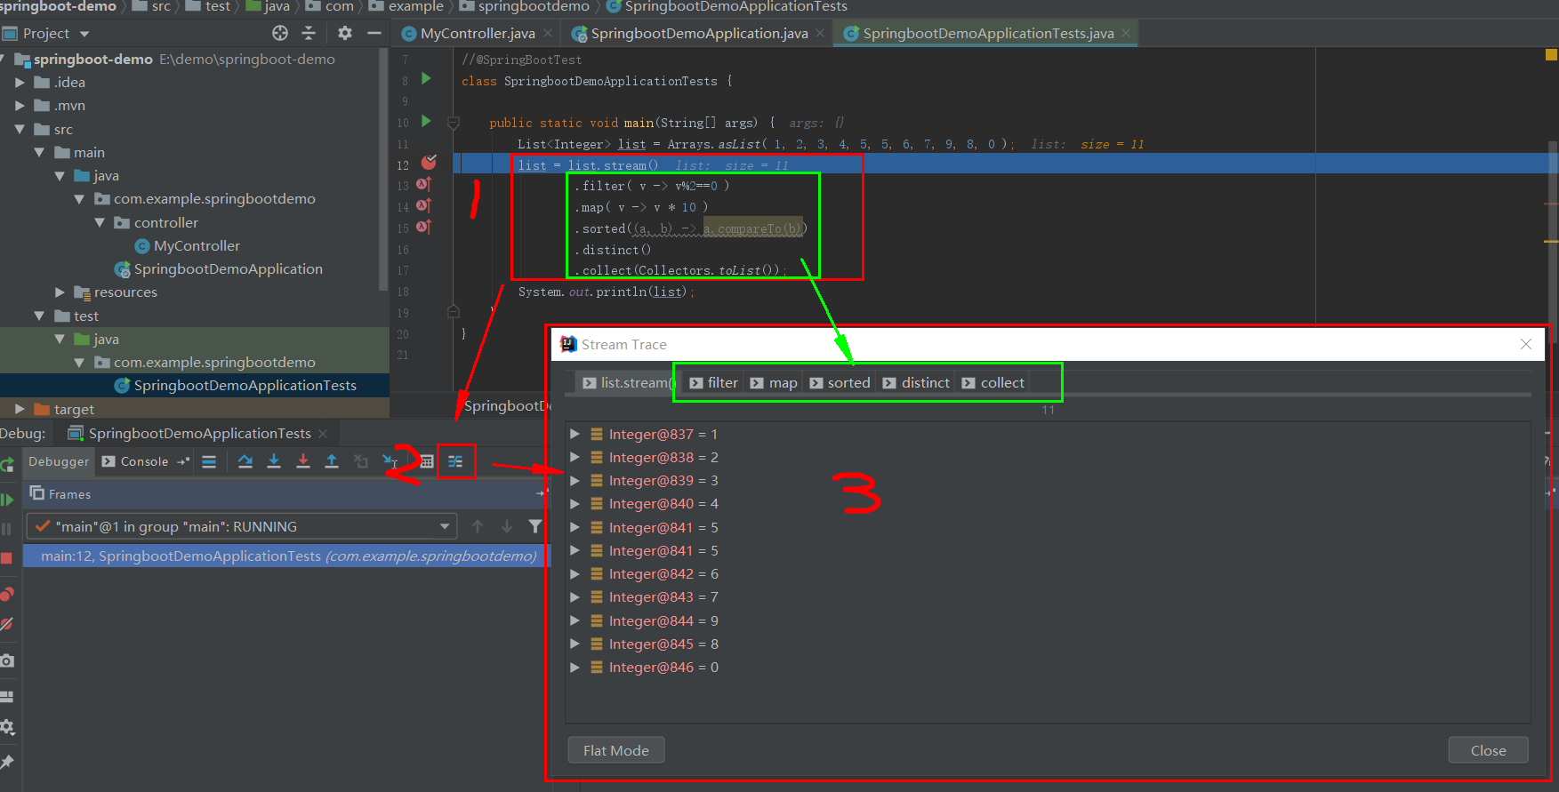This screenshot has width=1559, height=792.
Task: Select the distinct step in Stream Trace
Action: [x=916, y=382]
